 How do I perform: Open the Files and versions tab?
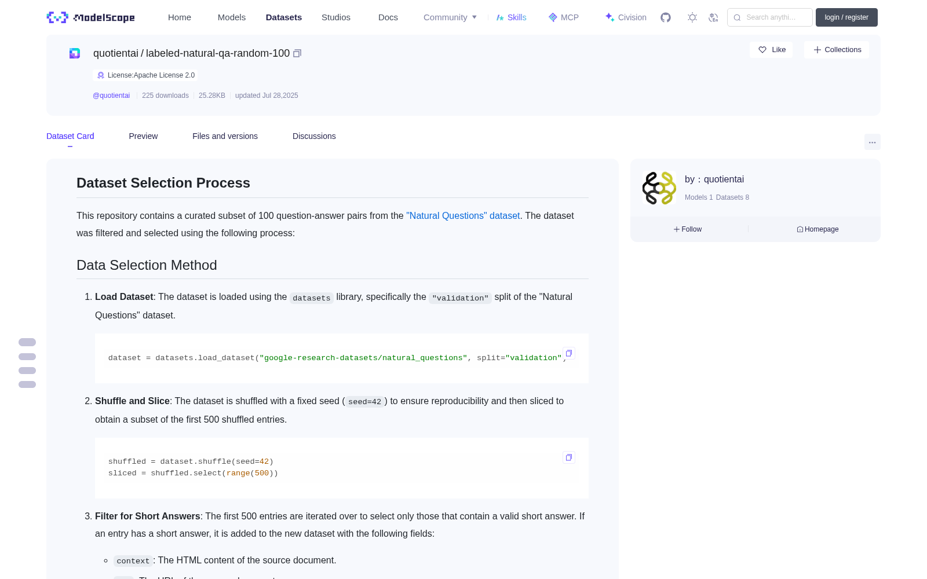[x=225, y=136]
